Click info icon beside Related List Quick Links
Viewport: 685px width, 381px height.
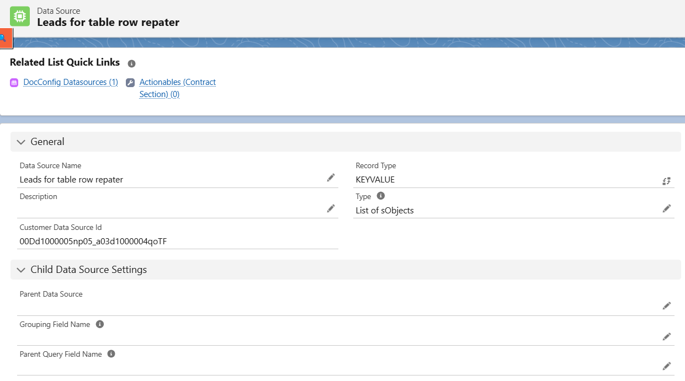(131, 63)
